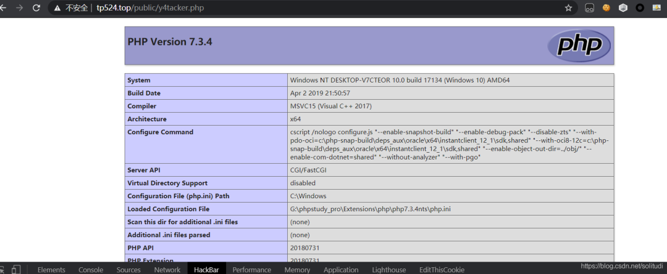667x274 pixels.
Task: Click the 'PHP Version 7.3.4' heading
Action: coord(170,42)
